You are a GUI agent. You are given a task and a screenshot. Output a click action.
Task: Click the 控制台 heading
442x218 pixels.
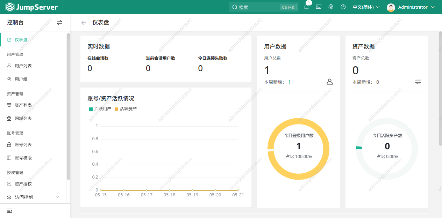pos(15,22)
